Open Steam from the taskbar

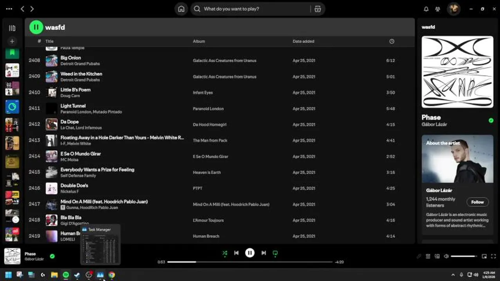coord(77,275)
